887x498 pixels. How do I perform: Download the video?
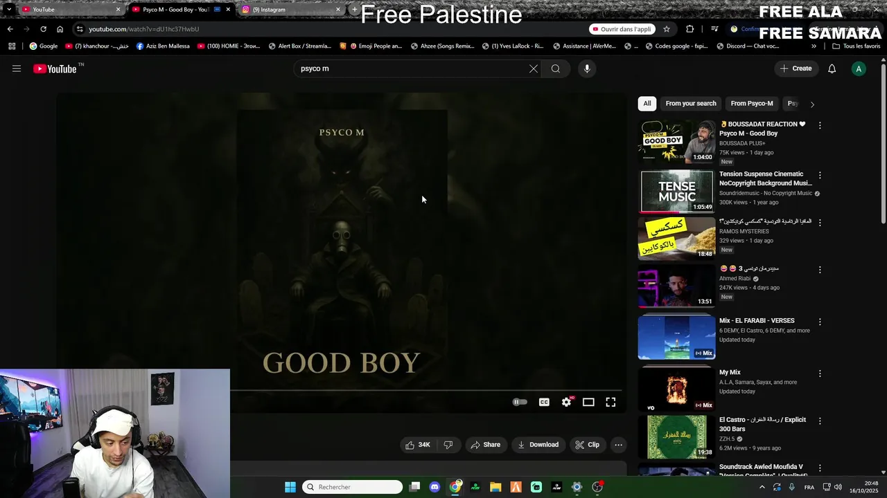tap(538, 445)
